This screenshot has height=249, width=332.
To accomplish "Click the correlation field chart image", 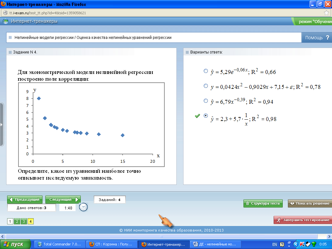I will (91, 125).
